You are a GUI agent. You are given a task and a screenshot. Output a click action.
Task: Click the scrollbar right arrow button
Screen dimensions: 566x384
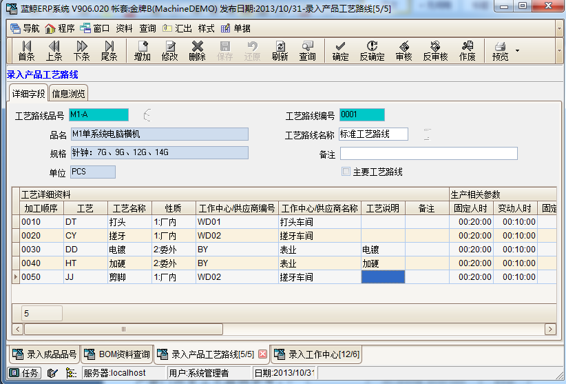[550, 329]
